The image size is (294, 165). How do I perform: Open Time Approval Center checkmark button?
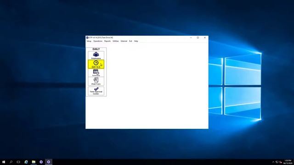pos(96,91)
